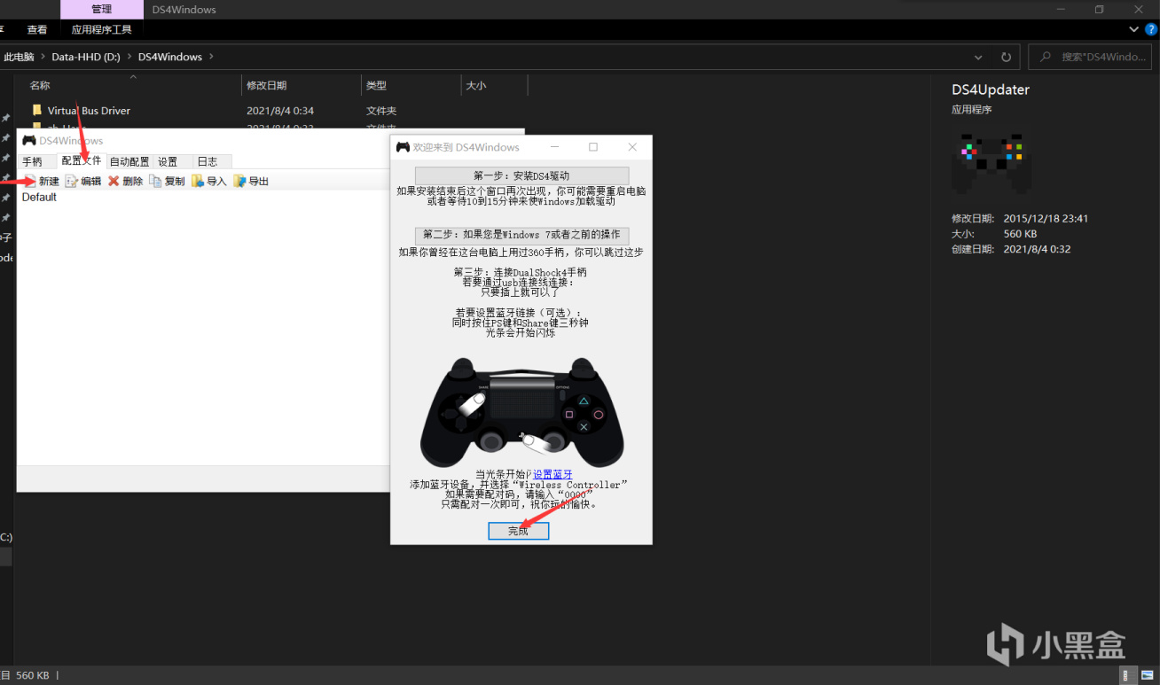This screenshot has height=685, width=1160.
Task: Open the 设置蓝牙 Bluetooth settings link
Action: (553, 475)
